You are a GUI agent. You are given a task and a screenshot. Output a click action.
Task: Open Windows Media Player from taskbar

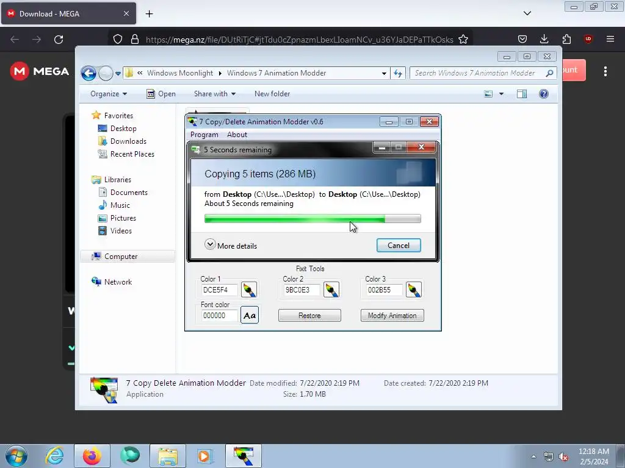coord(205,456)
